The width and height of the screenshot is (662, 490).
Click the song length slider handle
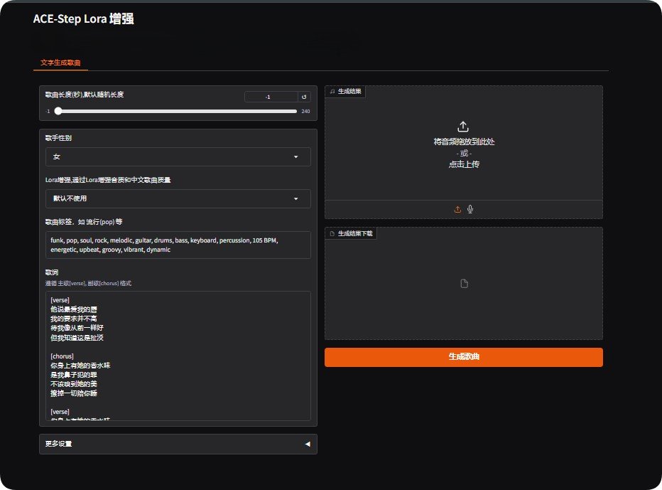pos(58,111)
